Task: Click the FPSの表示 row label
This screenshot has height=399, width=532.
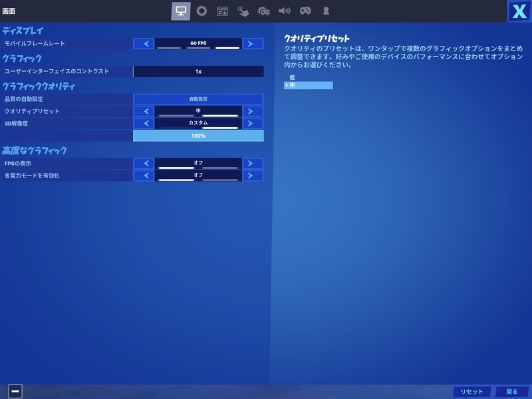Action: coord(18,164)
